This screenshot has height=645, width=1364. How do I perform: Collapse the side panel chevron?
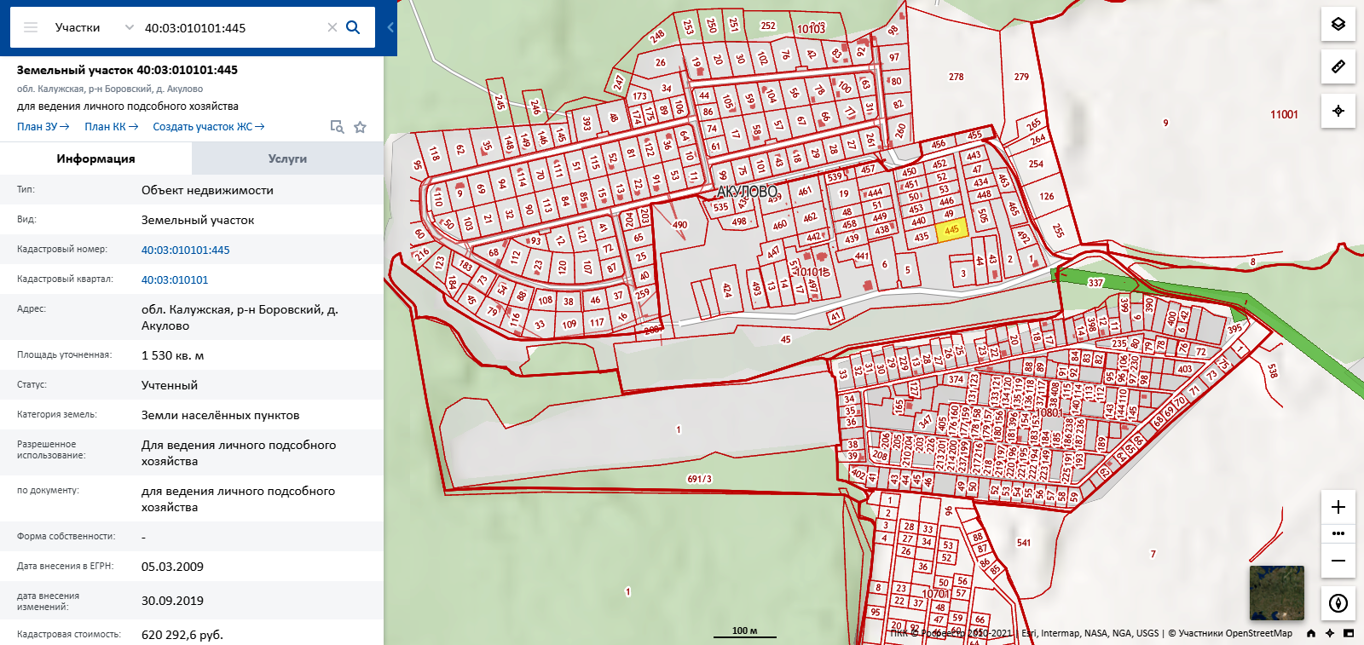390,27
